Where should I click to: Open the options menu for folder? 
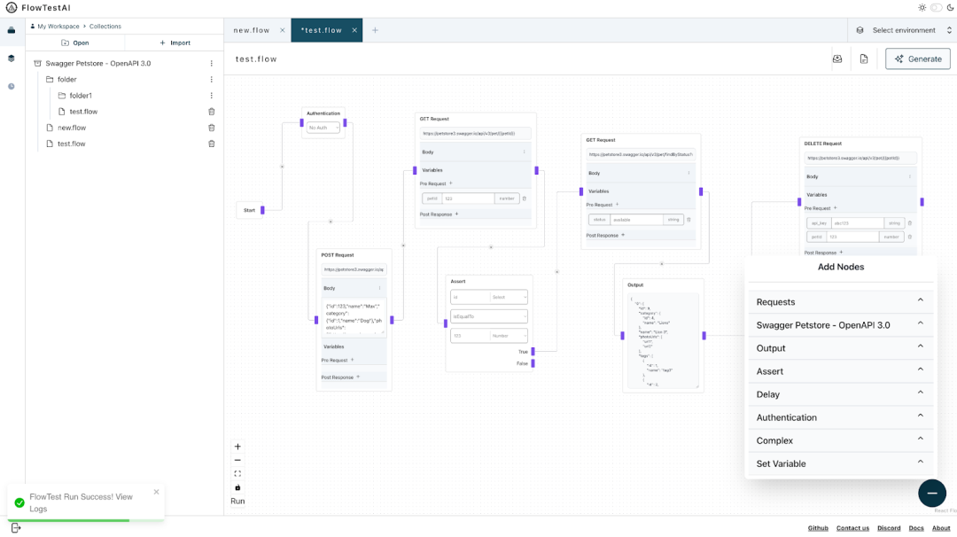pos(212,80)
